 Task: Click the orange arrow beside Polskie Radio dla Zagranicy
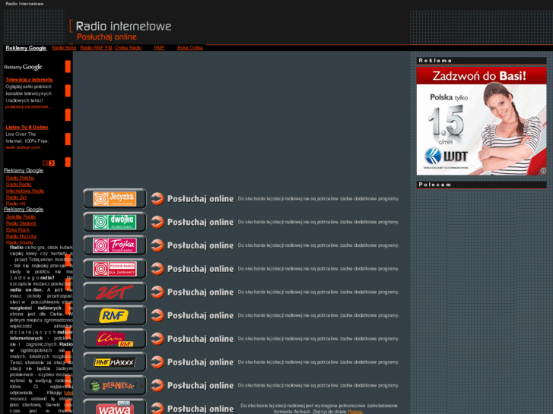(157, 269)
